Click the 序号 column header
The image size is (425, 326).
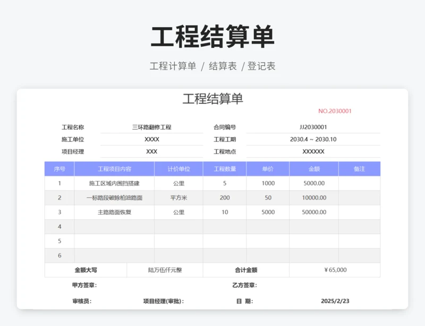click(x=59, y=169)
